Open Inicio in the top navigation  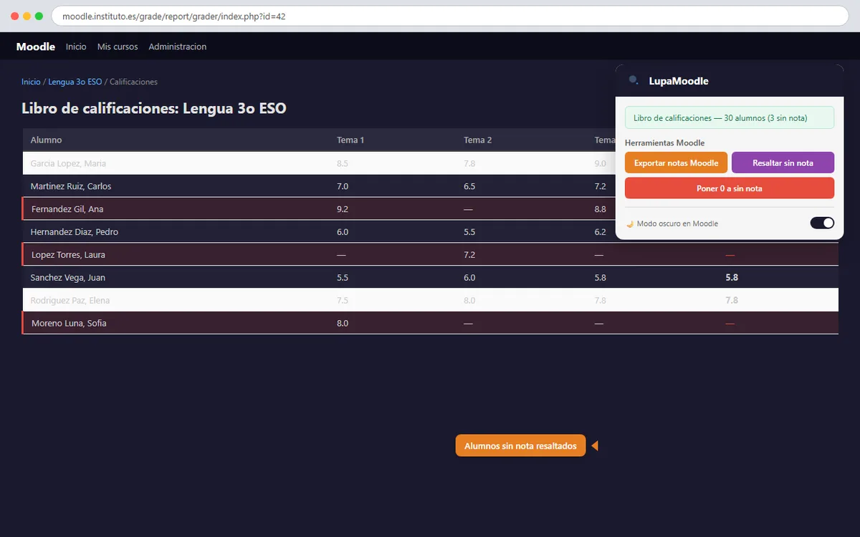(76, 47)
